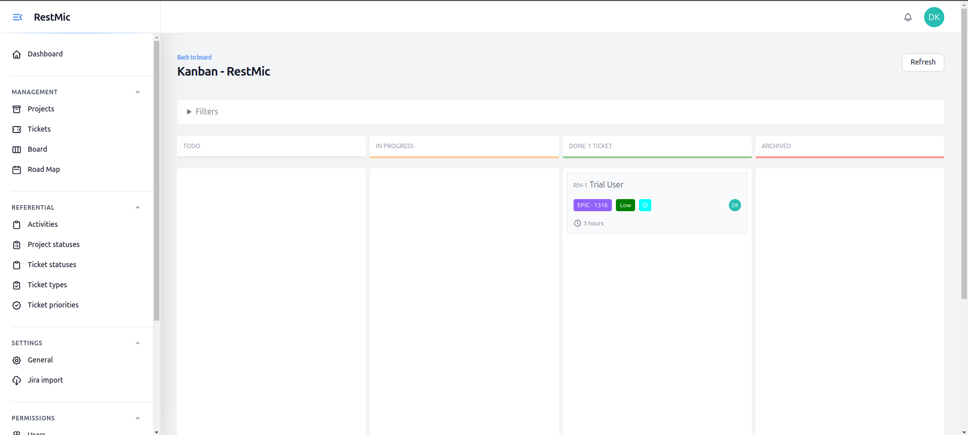This screenshot has height=435, width=968.
Task: Go to Projects menu item
Action: coord(41,109)
